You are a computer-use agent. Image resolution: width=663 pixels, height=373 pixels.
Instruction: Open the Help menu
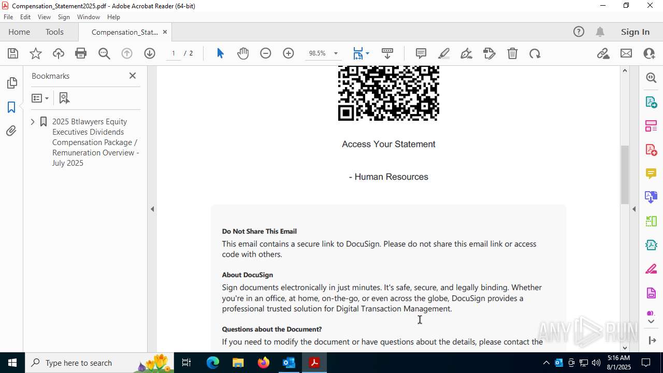(113, 17)
